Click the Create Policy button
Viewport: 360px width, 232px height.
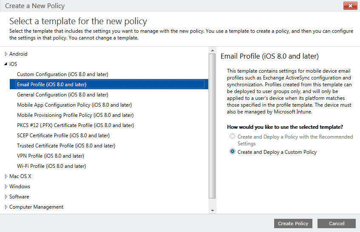click(x=293, y=224)
